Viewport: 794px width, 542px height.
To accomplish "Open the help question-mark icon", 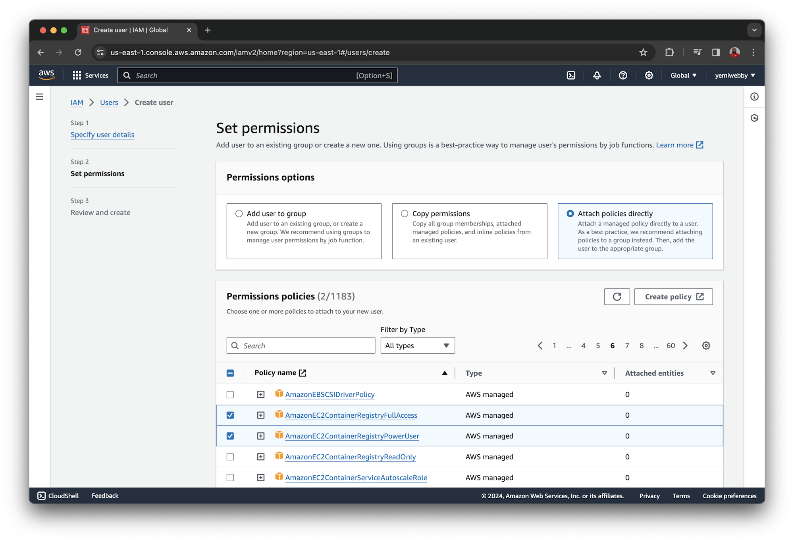I will pyautogui.click(x=622, y=75).
